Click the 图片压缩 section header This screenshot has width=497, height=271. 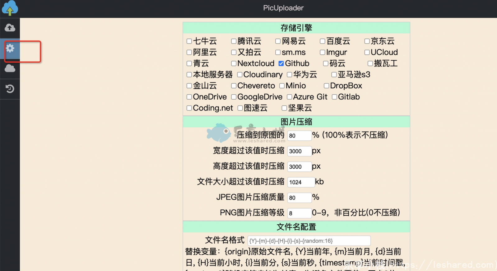click(296, 122)
